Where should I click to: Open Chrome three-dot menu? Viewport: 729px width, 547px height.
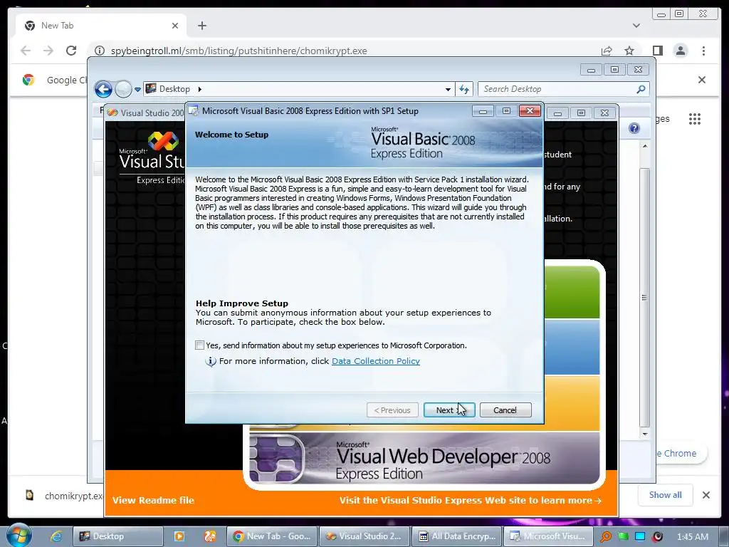pyautogui.click(x=703, y=51)
